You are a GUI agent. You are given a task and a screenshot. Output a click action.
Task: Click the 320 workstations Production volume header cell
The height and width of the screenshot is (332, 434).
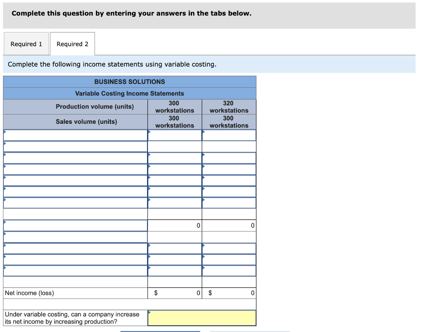point(229,106)
